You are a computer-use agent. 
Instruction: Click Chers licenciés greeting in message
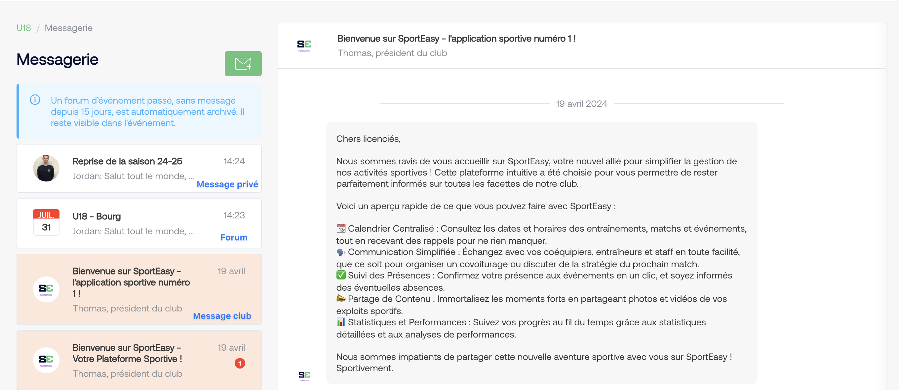pos(368,139)
